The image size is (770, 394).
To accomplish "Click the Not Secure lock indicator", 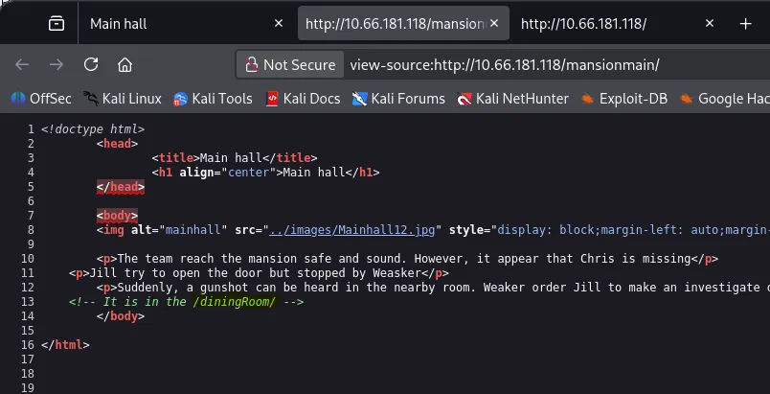I will (290, 65).
